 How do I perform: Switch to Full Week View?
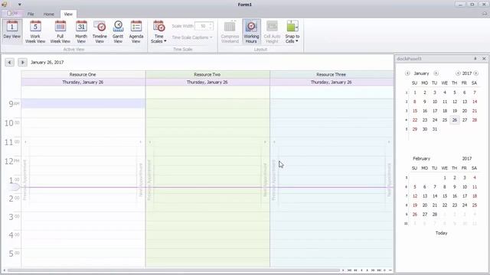[x=60, y=32]
